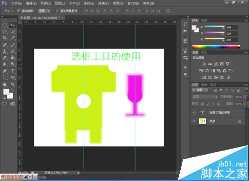This screenshot has width=249, height=181.
Task: Select the Crop tool
Action: coord(4,38)
